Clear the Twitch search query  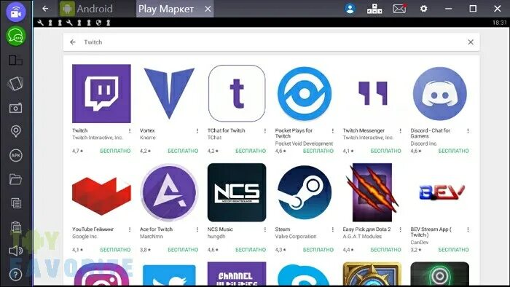[471, 42]
